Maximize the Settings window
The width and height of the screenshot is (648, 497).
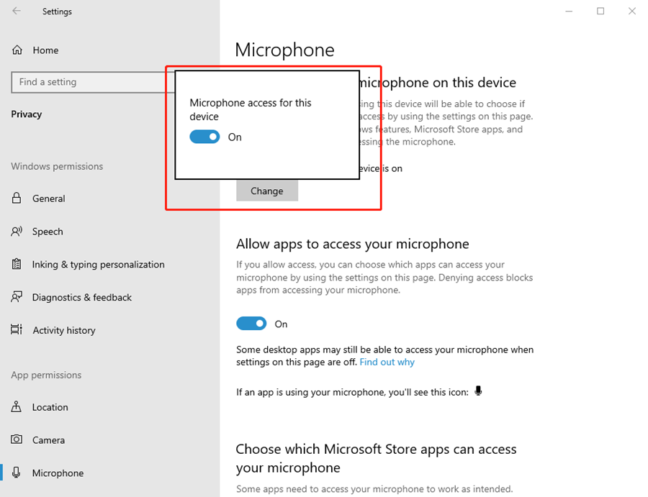click(600, 11)
